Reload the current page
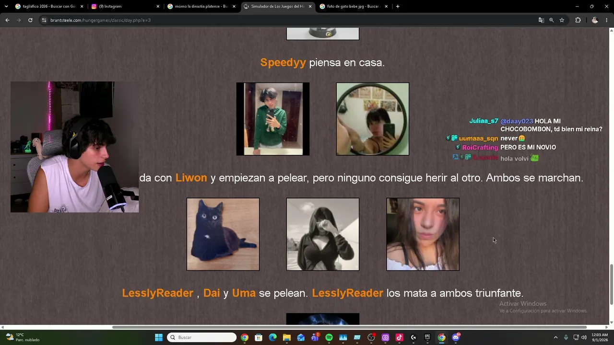The height and width of the screenshot is (345, 614). click(30, 20)
